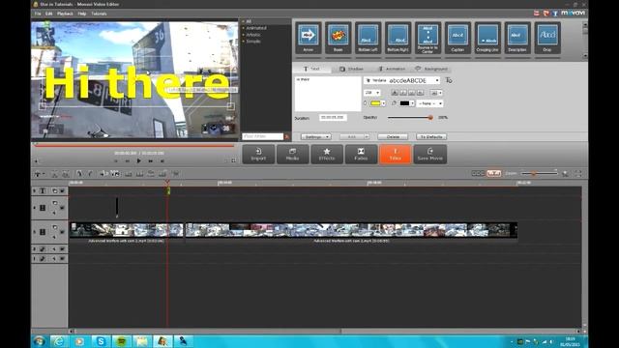Viewport: 619px width, 348px height.
Task: Select the Animated titles category
Action: click(256, 28)
